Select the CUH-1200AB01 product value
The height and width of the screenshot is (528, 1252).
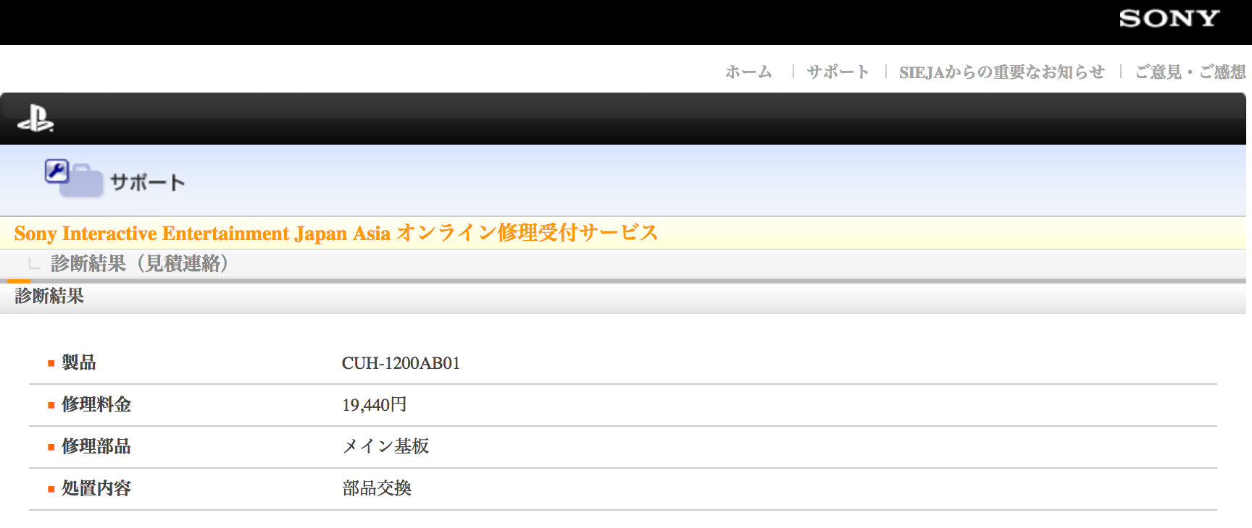click(401, 363)
